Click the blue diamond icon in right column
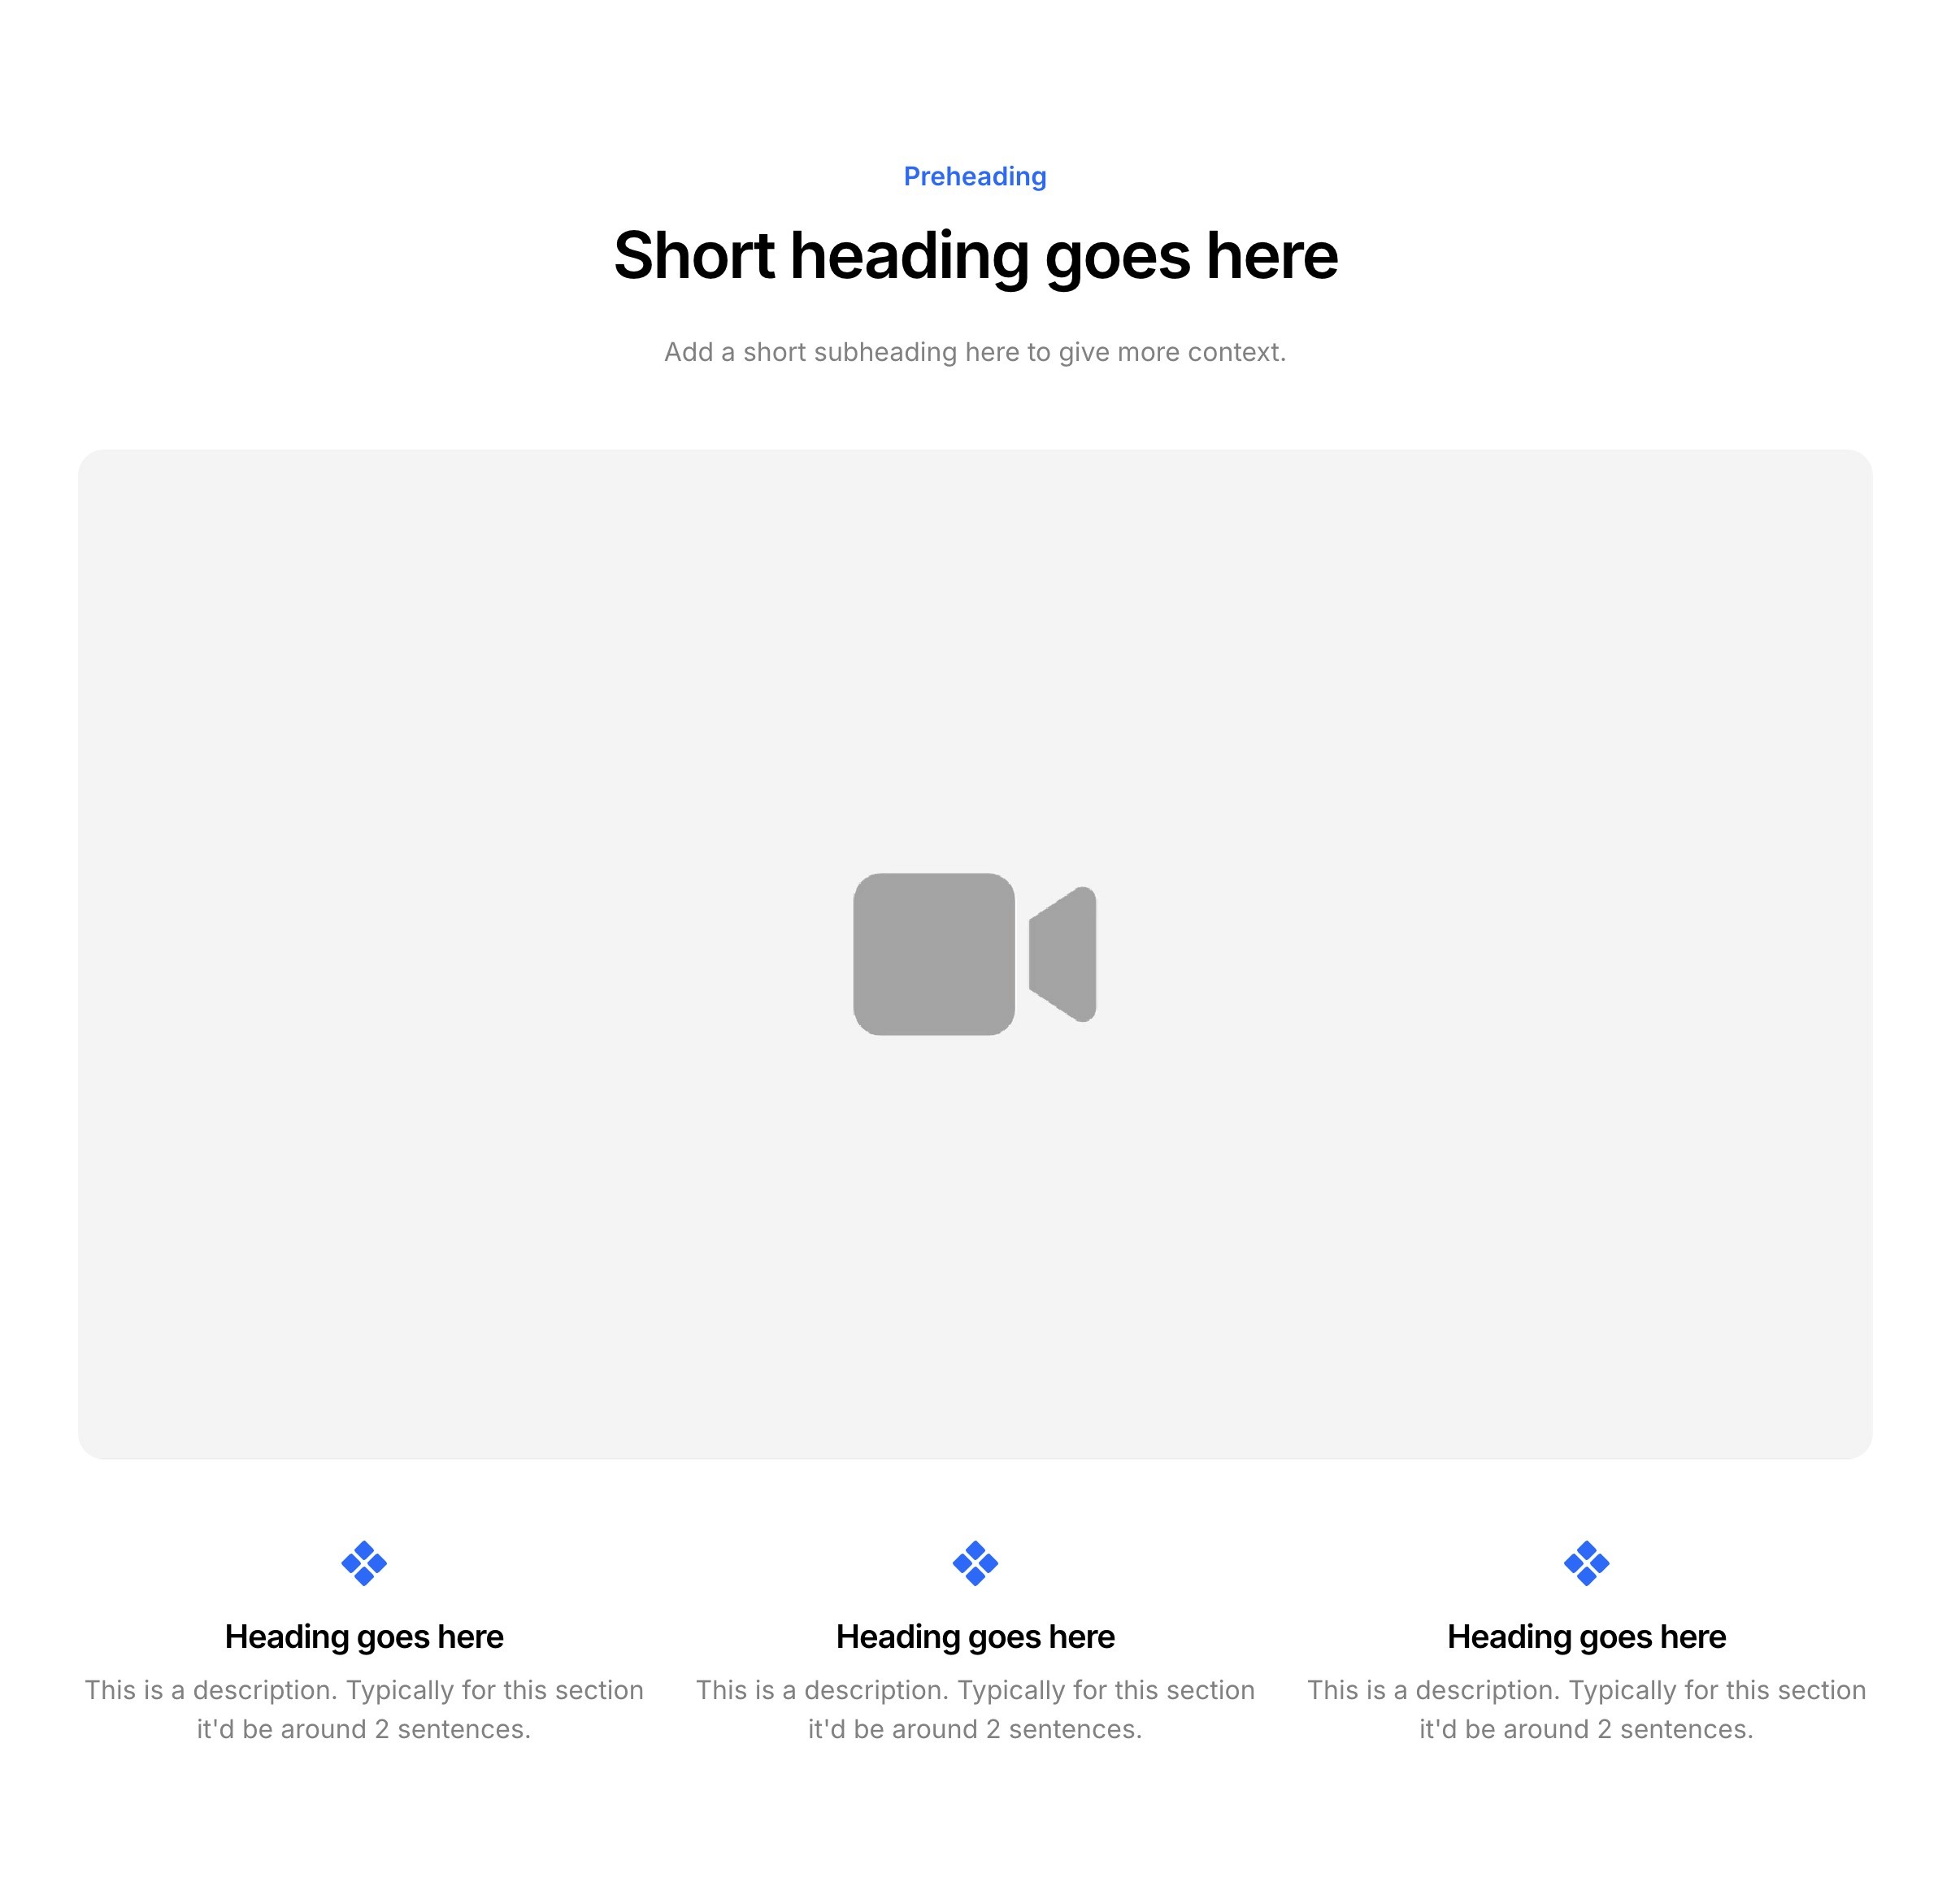Image resolution: width=1951 pixels, height=1904 pixels. tap(1586, 1563)
